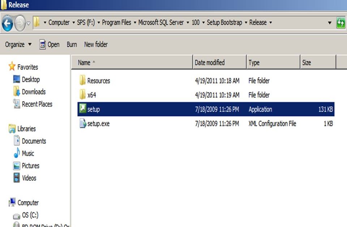Screen dimensions: 347x227
Task: Sort by the Name column header
Action: 132,62
